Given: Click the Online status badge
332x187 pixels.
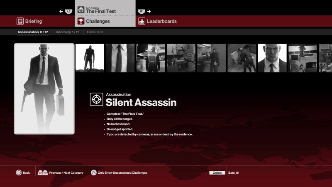Looking at the screenshot, I should pos(217,172).
